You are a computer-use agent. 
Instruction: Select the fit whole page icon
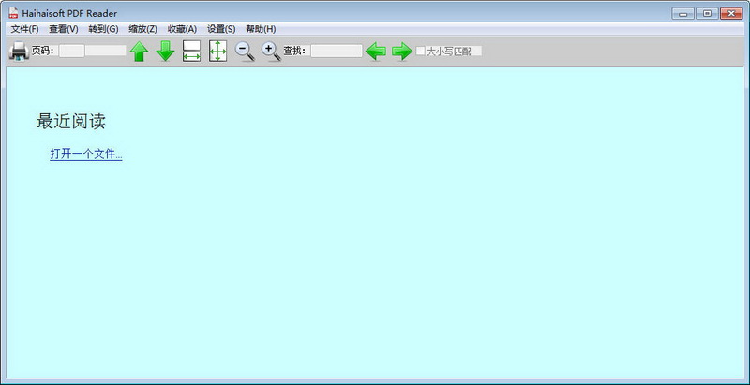(218, 52)
